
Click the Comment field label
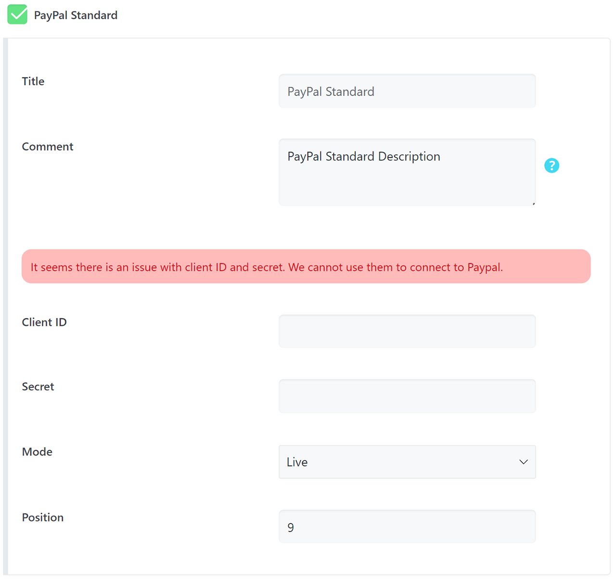click(48, 147)
